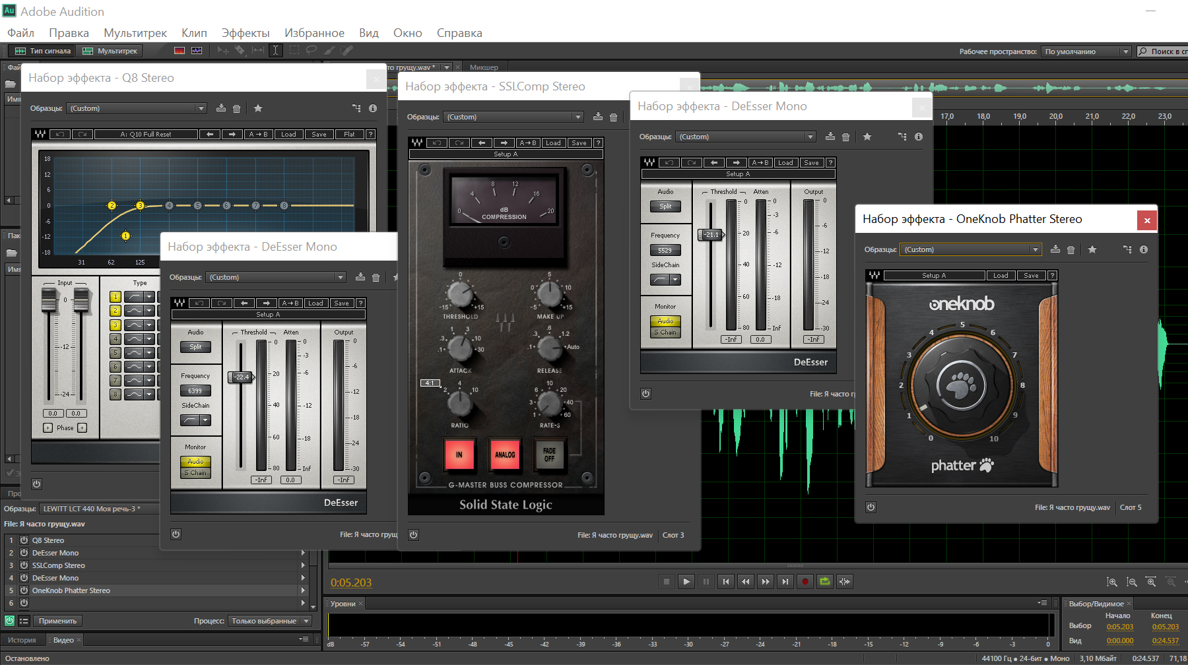Toggle FADE OFF button on SSL compressor
The image size is (1188, 665).
[549, 455]
